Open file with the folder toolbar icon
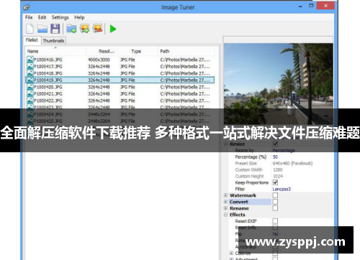 coord(42,29)
